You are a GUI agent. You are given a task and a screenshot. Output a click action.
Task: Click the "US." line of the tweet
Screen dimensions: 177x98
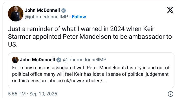pyautogui.click(x=13, y=44)
